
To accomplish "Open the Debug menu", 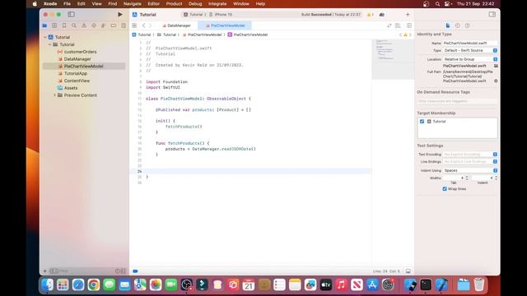I will coord(195,3).
